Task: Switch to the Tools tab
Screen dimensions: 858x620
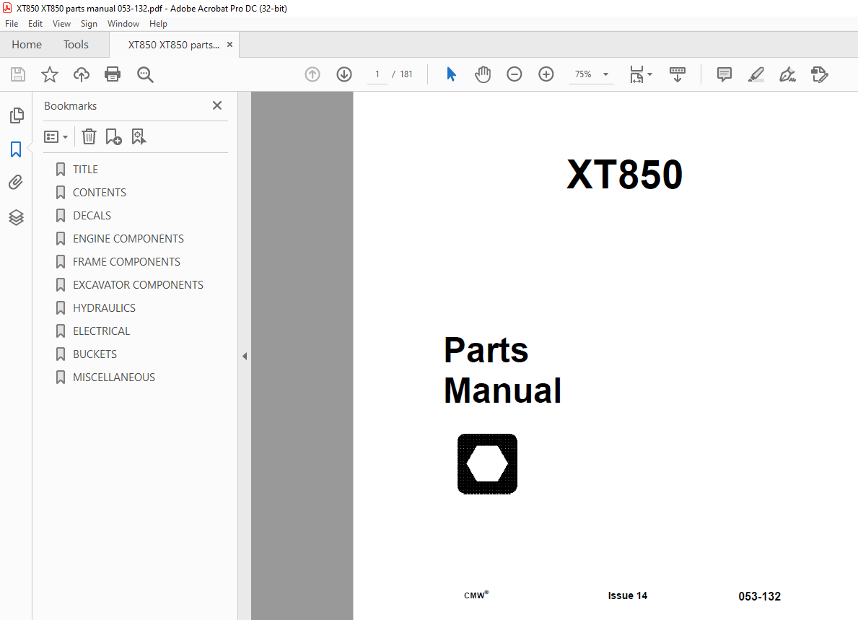Action: point(76,45)
